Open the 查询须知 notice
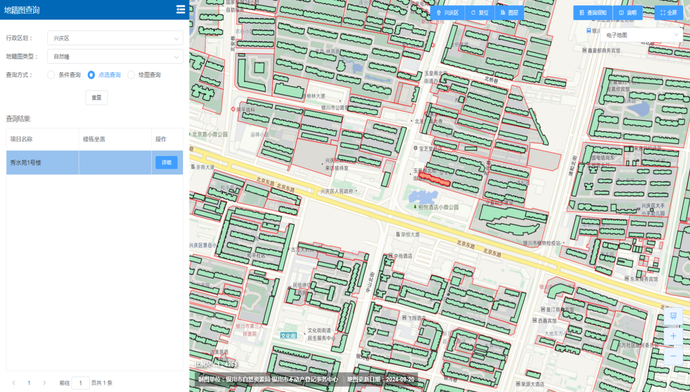 (x=593, y=13)
